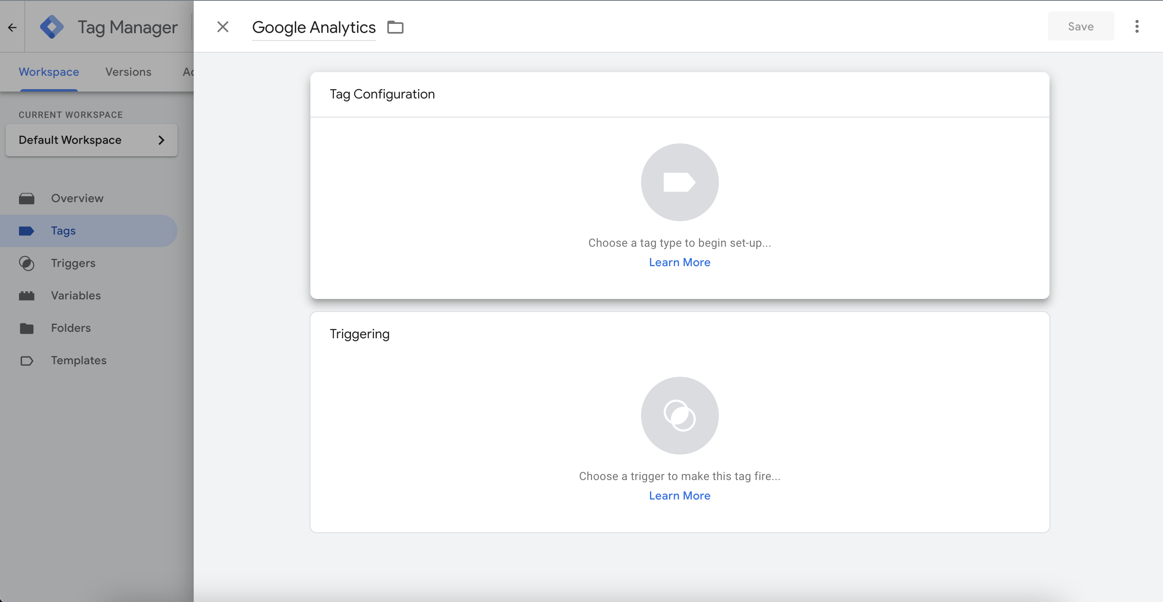Click Learn More under Triggering
The height and width of the screenshot is (602, 1163).
680,495
